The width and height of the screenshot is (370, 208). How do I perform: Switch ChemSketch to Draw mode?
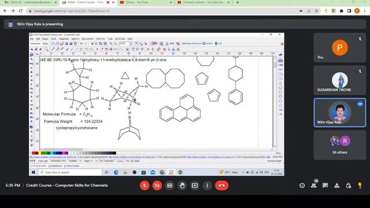coord(45,44)
